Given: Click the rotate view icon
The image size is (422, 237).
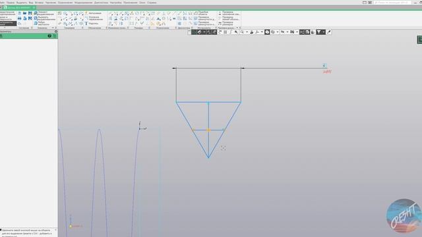Looking at the screenshot, I should point(220,32).
